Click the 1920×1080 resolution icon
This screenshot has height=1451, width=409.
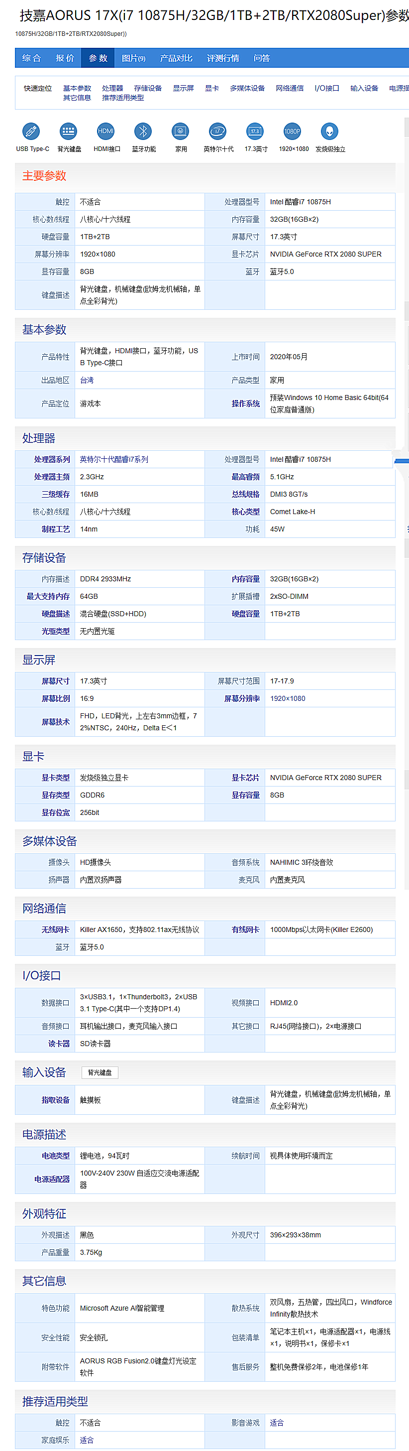tap(293, 131)
